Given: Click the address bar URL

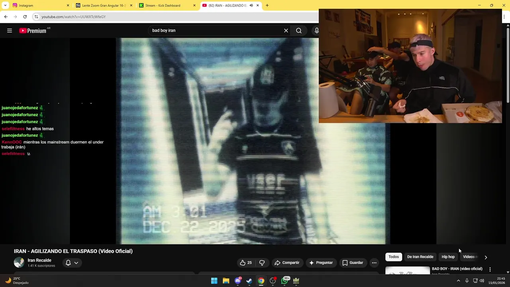Looking at the screenshot, I should pos(74,17).
